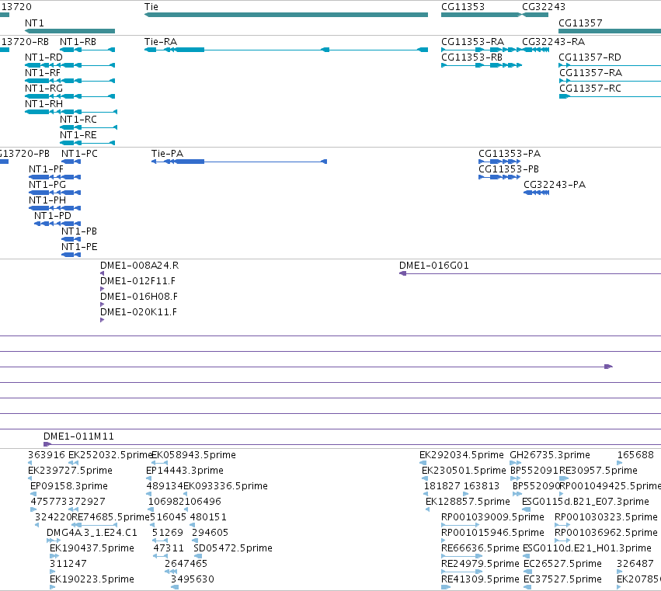Screen dimensions: 661x591
Task: Select EST EP14443.3prime
Action: pos(149,478)
